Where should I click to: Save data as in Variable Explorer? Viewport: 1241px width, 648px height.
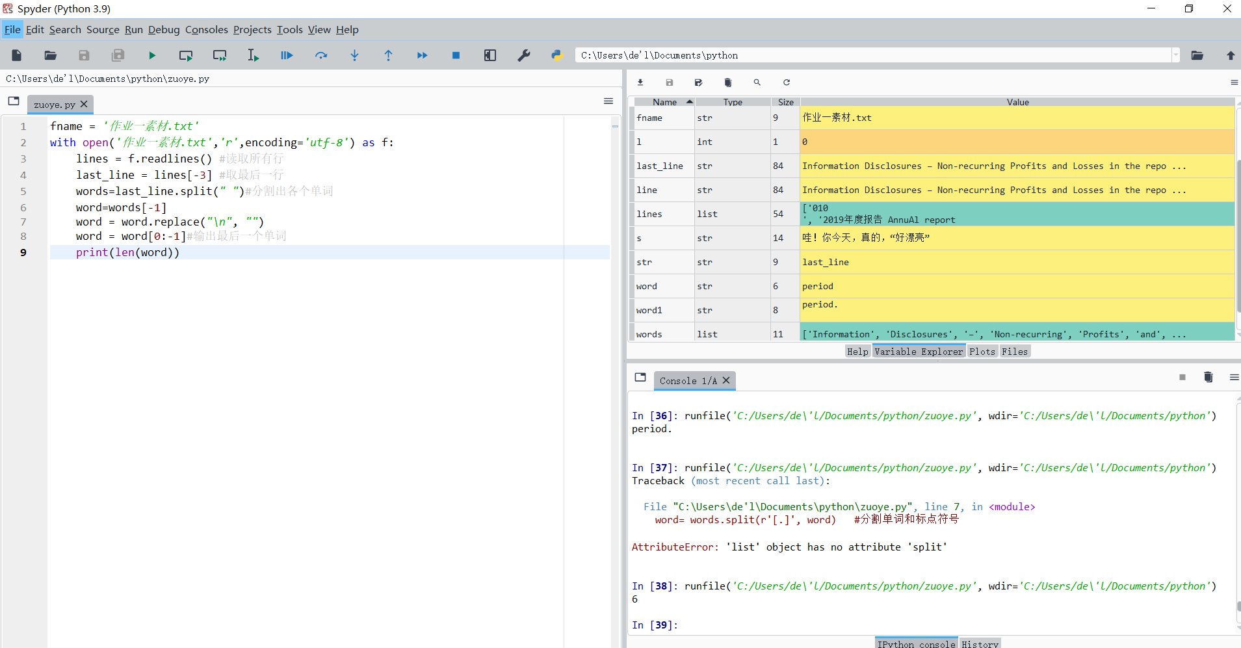pos(699,83)
